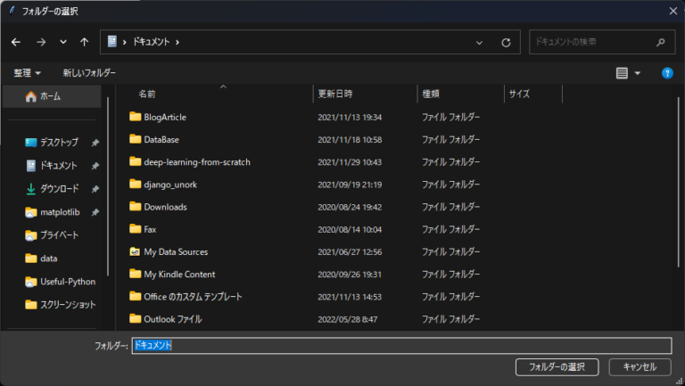Select the Downloads folder icon

point(135,207)
